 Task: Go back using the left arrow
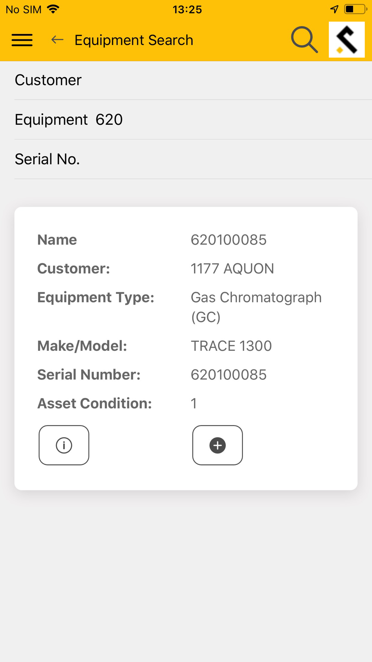57,39
